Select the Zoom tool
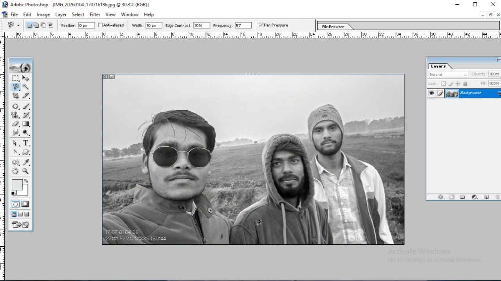The image size is (501, 281). click(25, 171)
